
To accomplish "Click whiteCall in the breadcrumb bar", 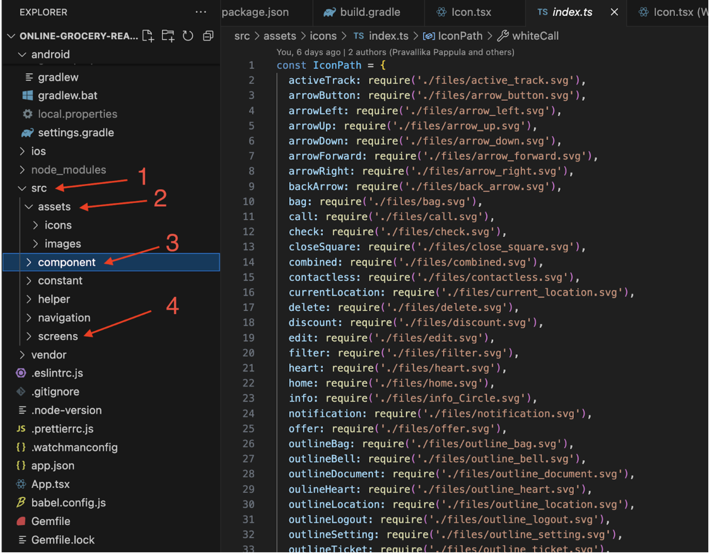I will (x=535, y=36).
